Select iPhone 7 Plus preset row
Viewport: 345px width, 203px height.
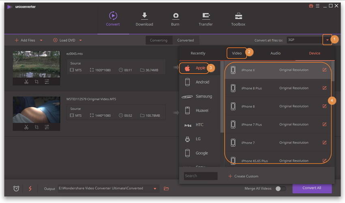[x=278, y=125]
